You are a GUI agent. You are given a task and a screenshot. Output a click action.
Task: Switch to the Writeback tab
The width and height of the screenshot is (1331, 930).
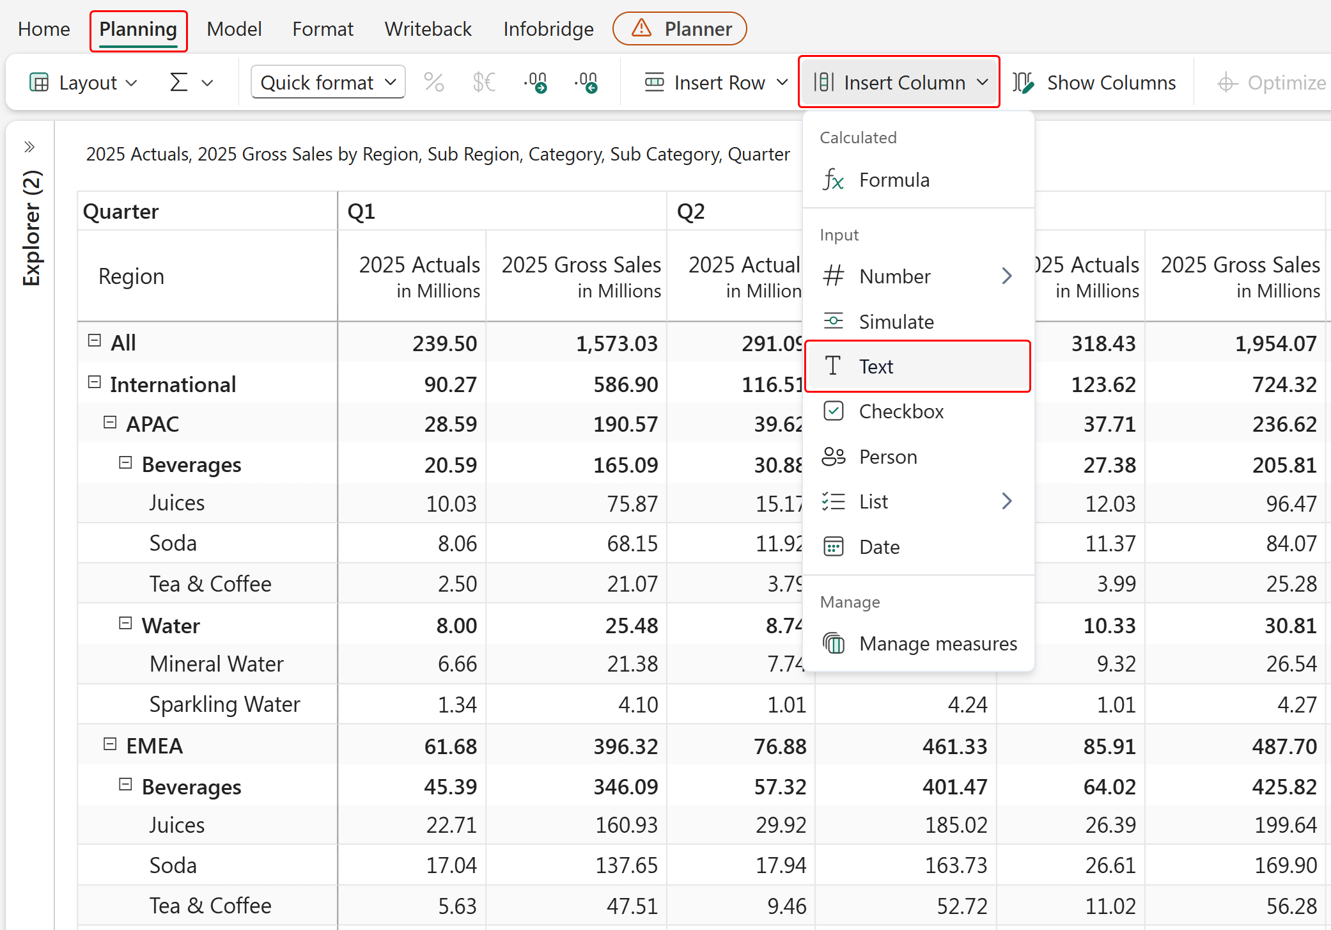[x=428, y=29]
